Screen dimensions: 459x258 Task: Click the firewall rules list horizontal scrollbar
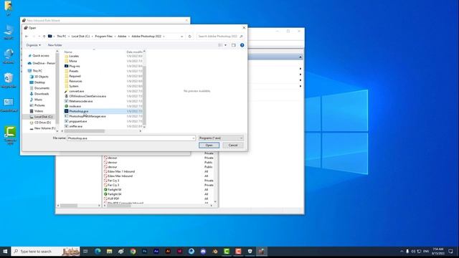tap(119, 206)
